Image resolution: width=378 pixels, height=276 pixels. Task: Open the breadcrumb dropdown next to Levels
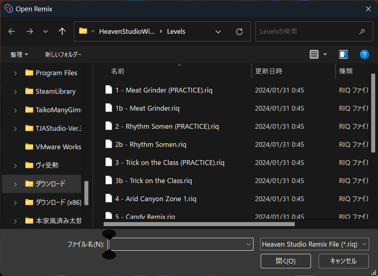[x=218, y=31]
